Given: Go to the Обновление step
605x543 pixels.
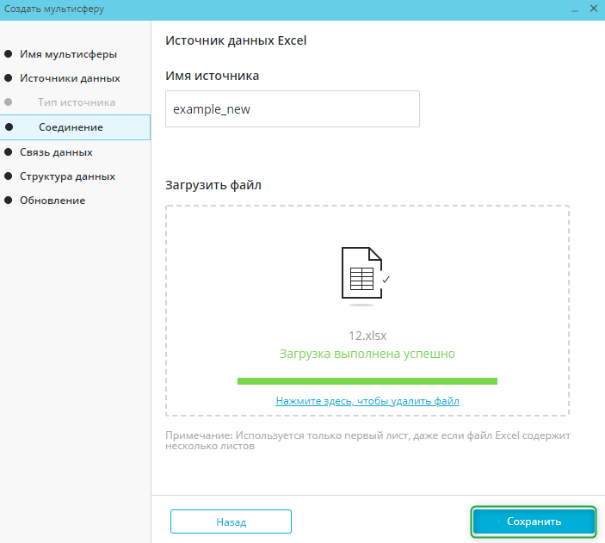Looking at the screenshot, I should point(52,201).
